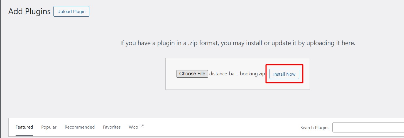Image resolution: width=404 pixels, height=138 pixels.
Task: Show the Favorites tab
Action: (x=112, y=127)
